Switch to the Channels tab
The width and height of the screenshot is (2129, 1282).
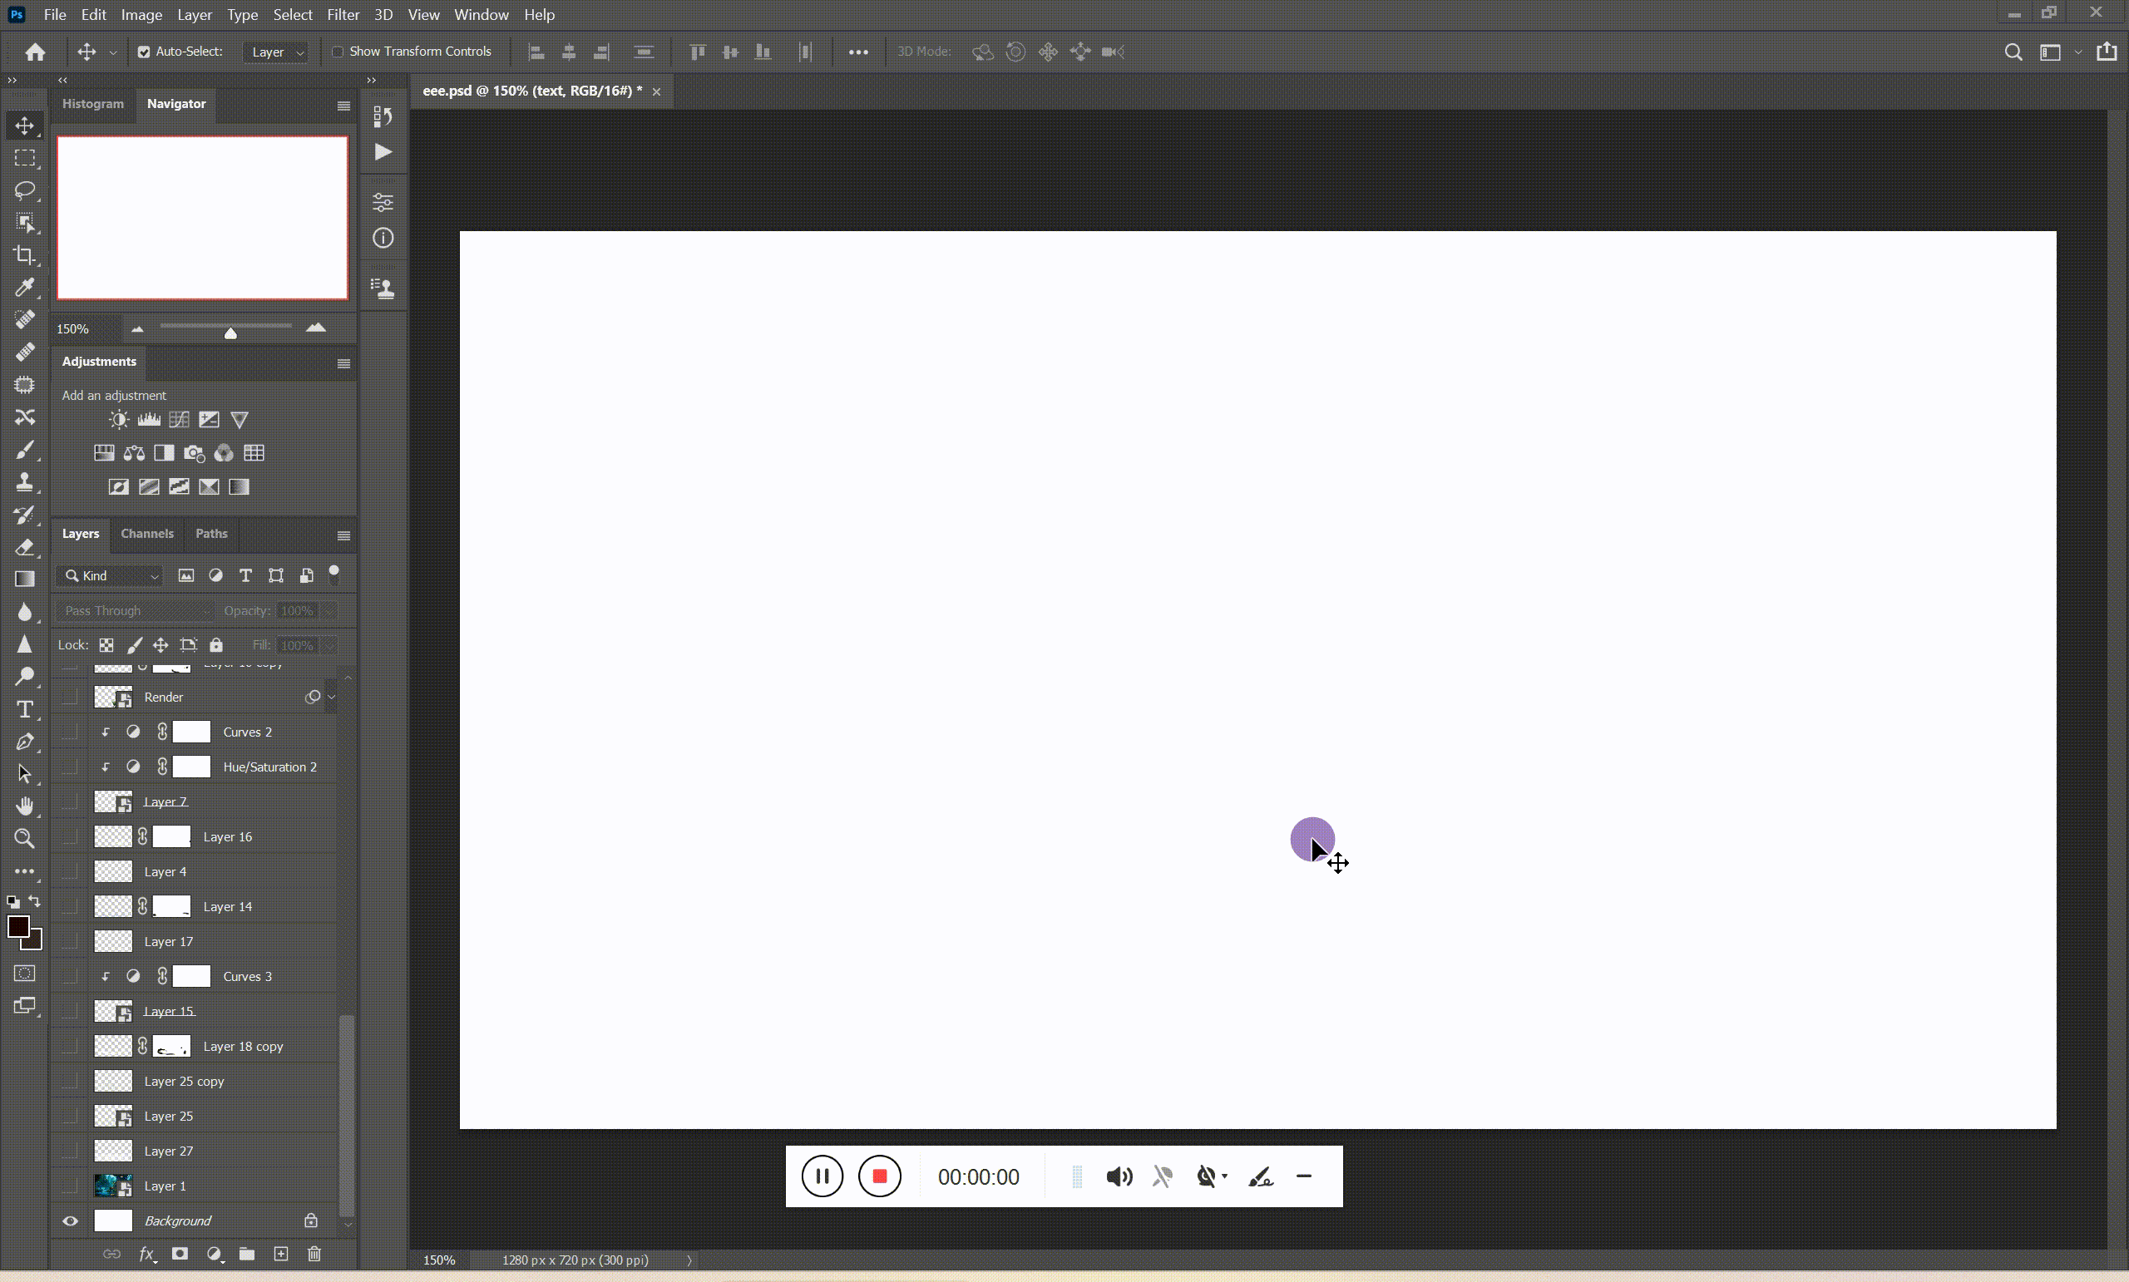(x=147, y=533)
